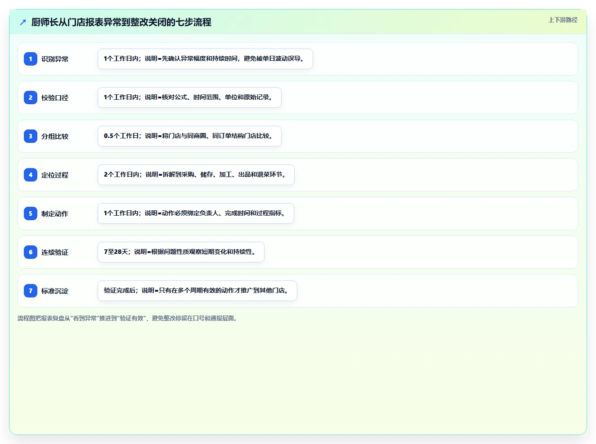The width and height of the screenshot is (596, 444).
Task: Click description box starting 2个工作日内
Action: [196, 175]
